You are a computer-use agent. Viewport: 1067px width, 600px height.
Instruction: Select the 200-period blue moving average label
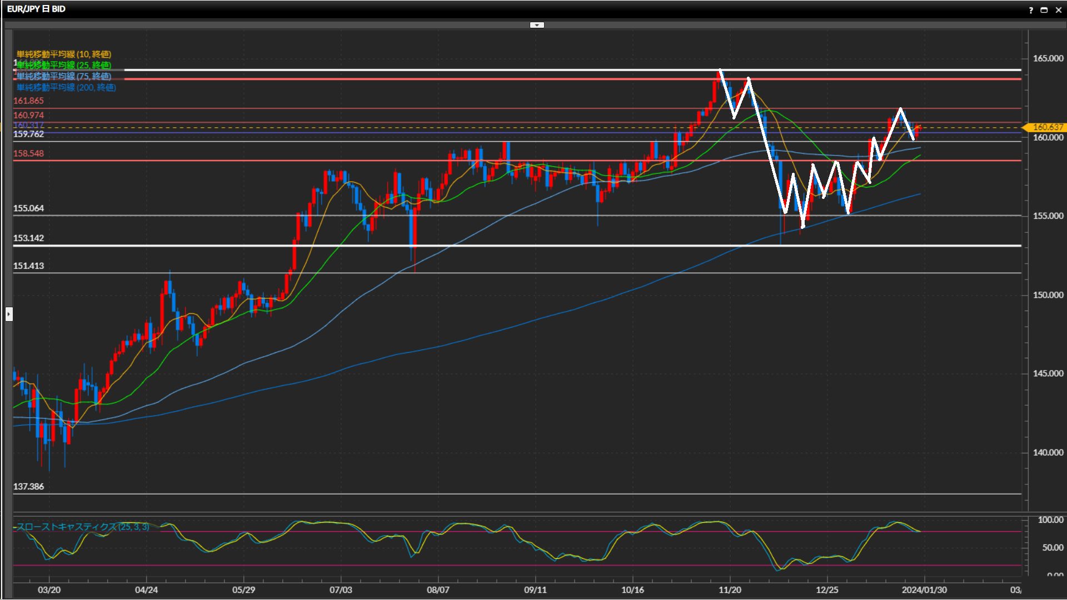[x=66, y=87]
